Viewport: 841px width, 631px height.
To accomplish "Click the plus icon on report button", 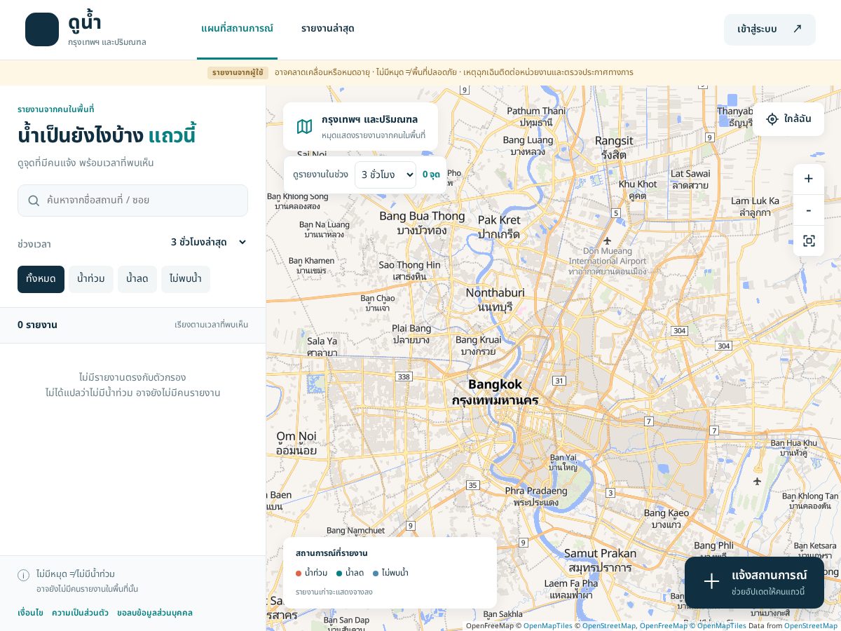I will coord(711,581).
